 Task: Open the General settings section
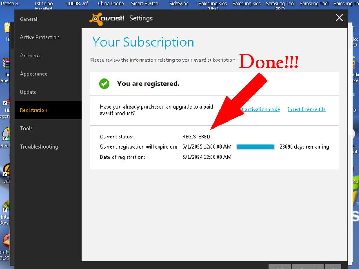pyautogui.click(x=29, y=19)
